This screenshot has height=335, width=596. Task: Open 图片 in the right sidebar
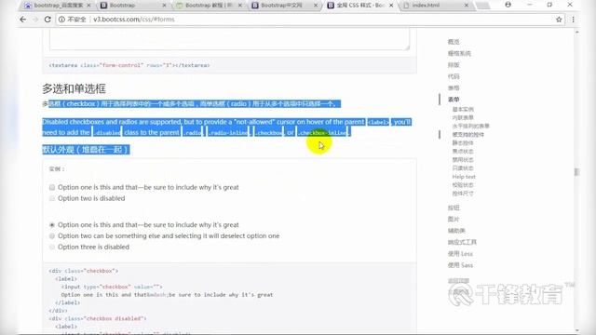[454, 220]
